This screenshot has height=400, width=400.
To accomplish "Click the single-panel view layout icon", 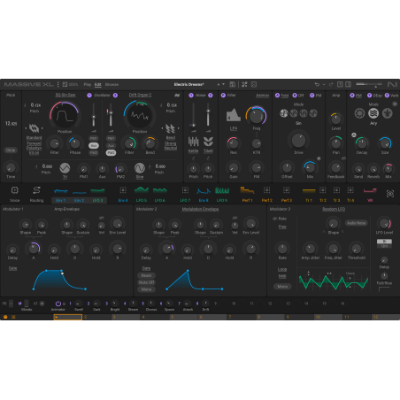I will coord(340,84).
